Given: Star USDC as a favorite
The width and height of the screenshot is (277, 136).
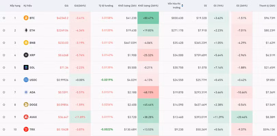Looking at the screenshot, I should pos(4,80).
